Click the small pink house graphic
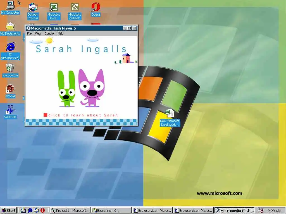Viewport: 286px width, 214px height. (x=126, y=58)
